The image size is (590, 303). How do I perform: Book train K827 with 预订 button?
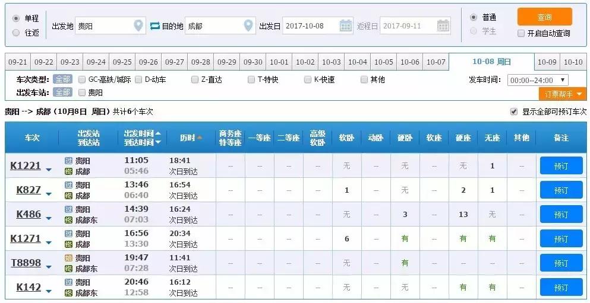pyautogui.click(x=561, y=190)
